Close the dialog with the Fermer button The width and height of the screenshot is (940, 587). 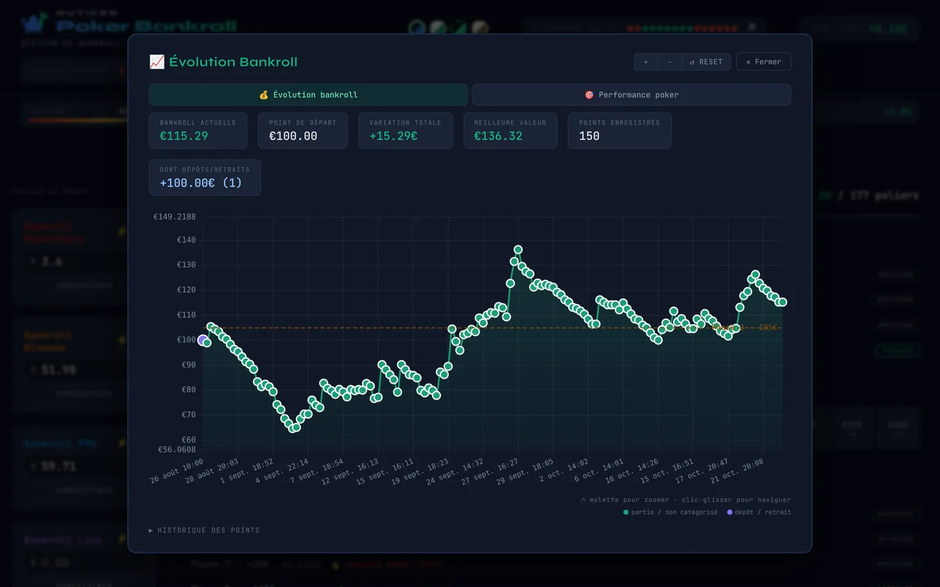[763, 62]
